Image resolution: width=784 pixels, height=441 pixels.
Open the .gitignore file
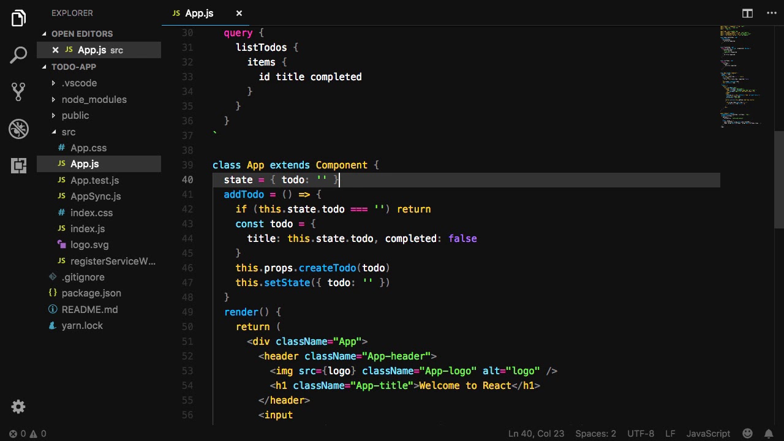[83, 277]
